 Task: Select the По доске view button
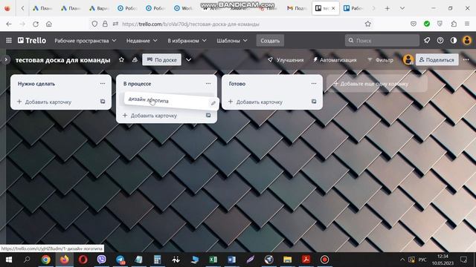pyautogui.click(x=162, y=60)
